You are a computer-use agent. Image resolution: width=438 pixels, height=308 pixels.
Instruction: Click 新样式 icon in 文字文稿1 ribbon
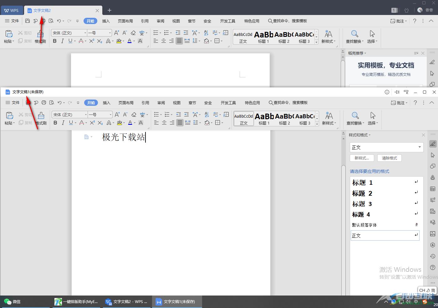pos(329,116)
